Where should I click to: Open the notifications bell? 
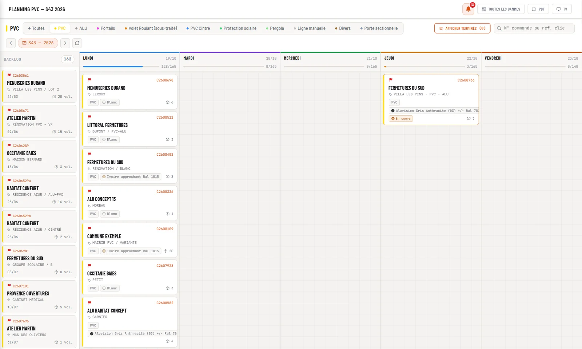coord(468,9)
